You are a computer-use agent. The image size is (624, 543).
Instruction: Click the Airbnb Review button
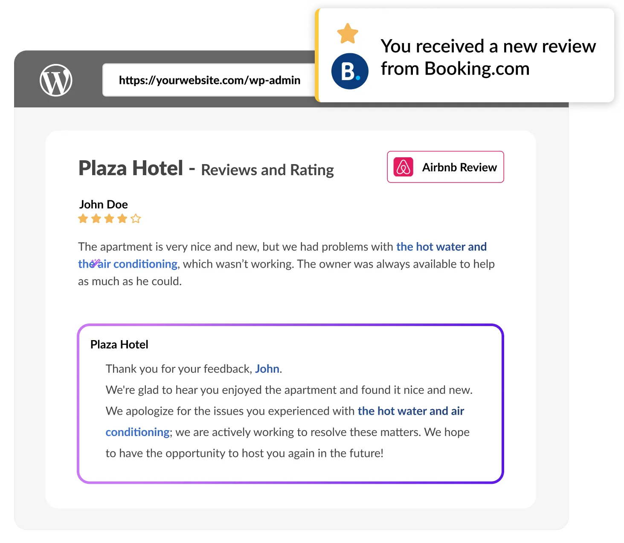tap(445, 167)
